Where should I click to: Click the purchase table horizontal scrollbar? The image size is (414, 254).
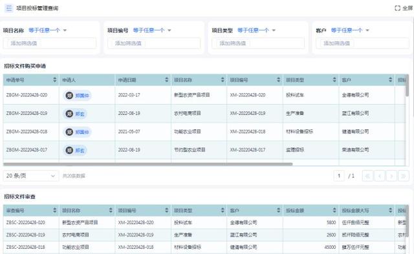pyautogui.click(x=148, y=164)
